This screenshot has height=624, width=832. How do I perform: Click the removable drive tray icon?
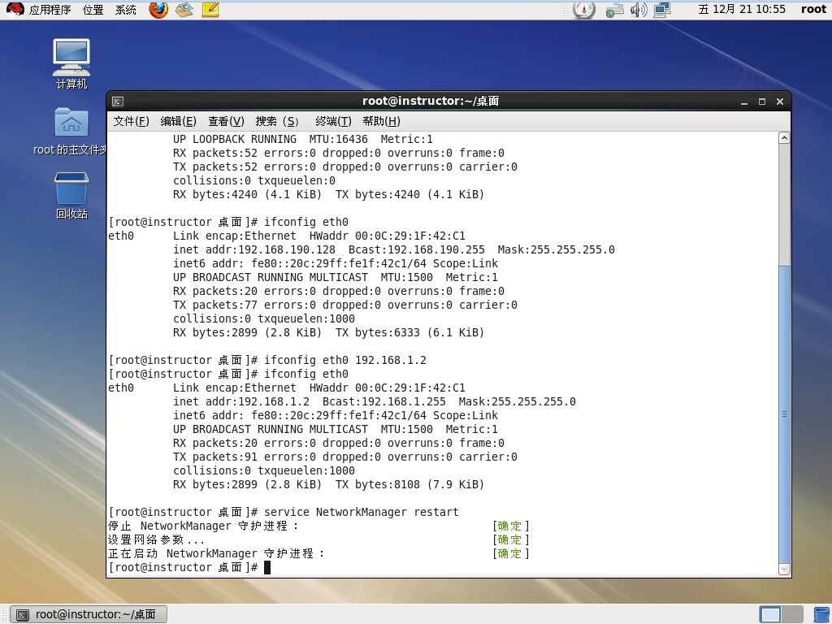point(614,9)
